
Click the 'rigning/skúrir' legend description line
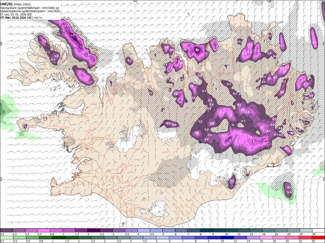29,8
